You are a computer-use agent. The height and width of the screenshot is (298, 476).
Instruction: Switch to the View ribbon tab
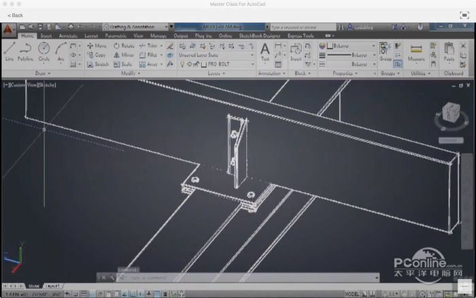coord(138,35)
